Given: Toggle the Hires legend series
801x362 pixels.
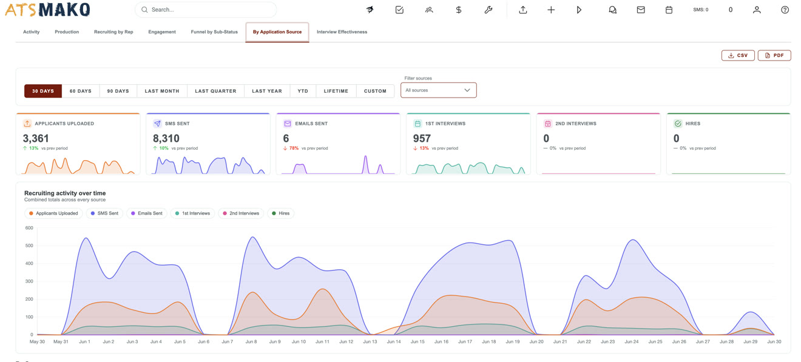Looking at the screenshot, I should (x=280, y=213).
